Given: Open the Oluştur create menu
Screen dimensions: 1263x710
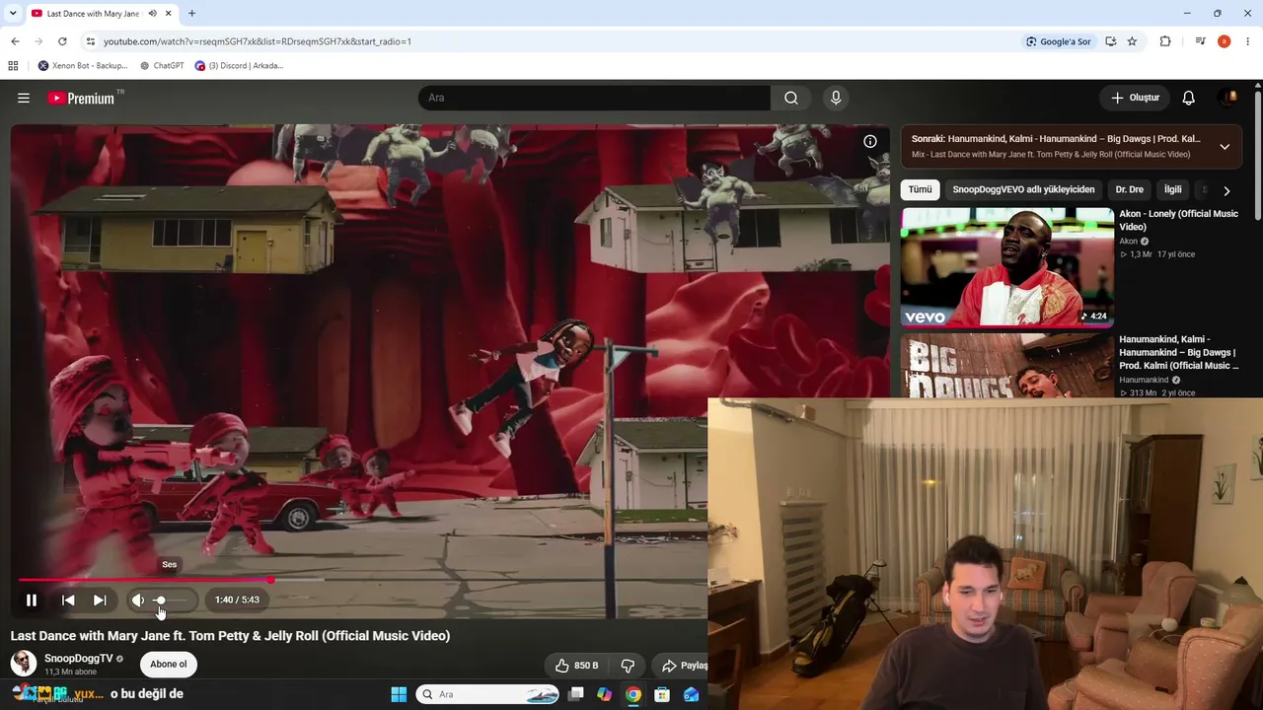Looking at the screenshot, I should coord(1135,98).
